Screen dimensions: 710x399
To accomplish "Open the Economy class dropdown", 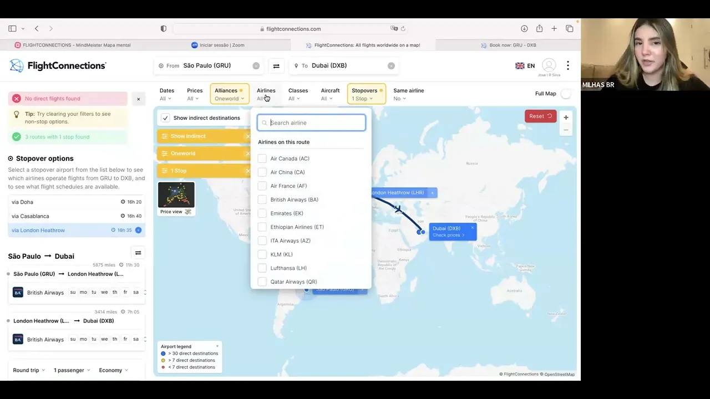I will pyautogui.click(x=114, y=370).
